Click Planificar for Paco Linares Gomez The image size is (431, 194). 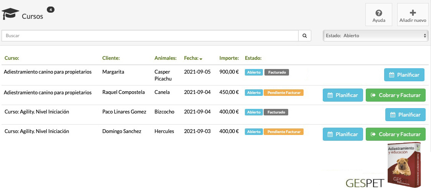(405, 115)
